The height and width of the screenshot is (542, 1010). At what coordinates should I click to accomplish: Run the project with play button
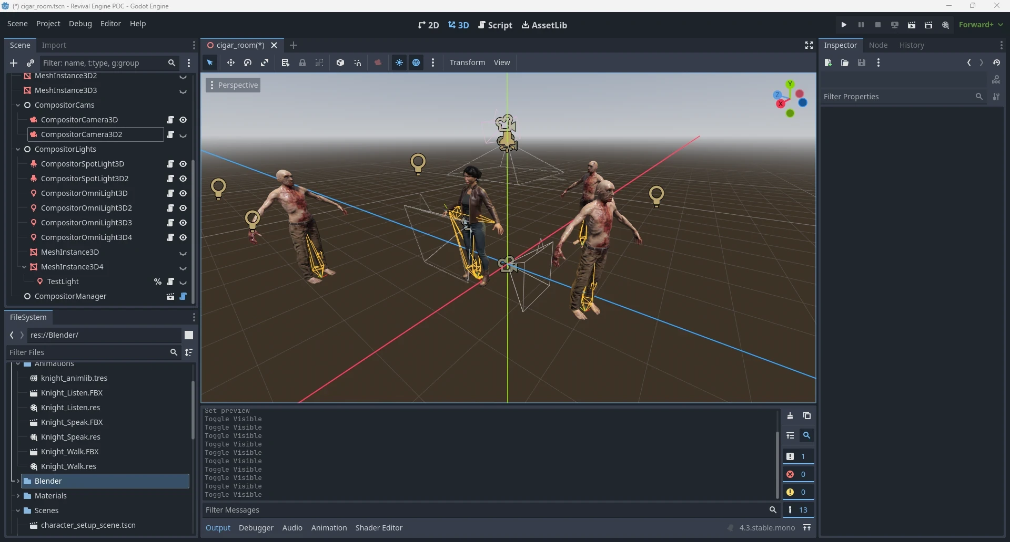tap(844, 25)
